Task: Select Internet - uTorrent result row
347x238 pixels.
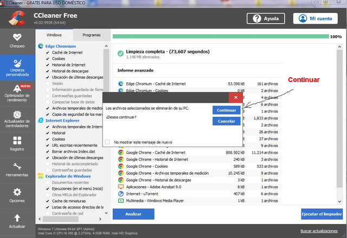Action: [x=198, y=194]
